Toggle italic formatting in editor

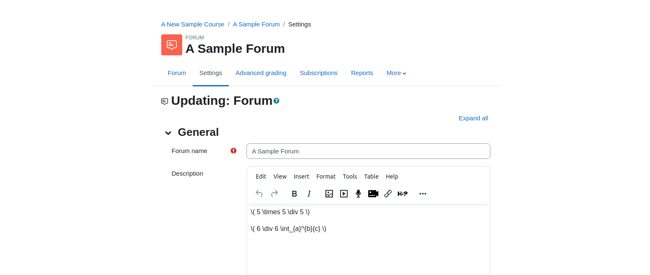(309, 194)
